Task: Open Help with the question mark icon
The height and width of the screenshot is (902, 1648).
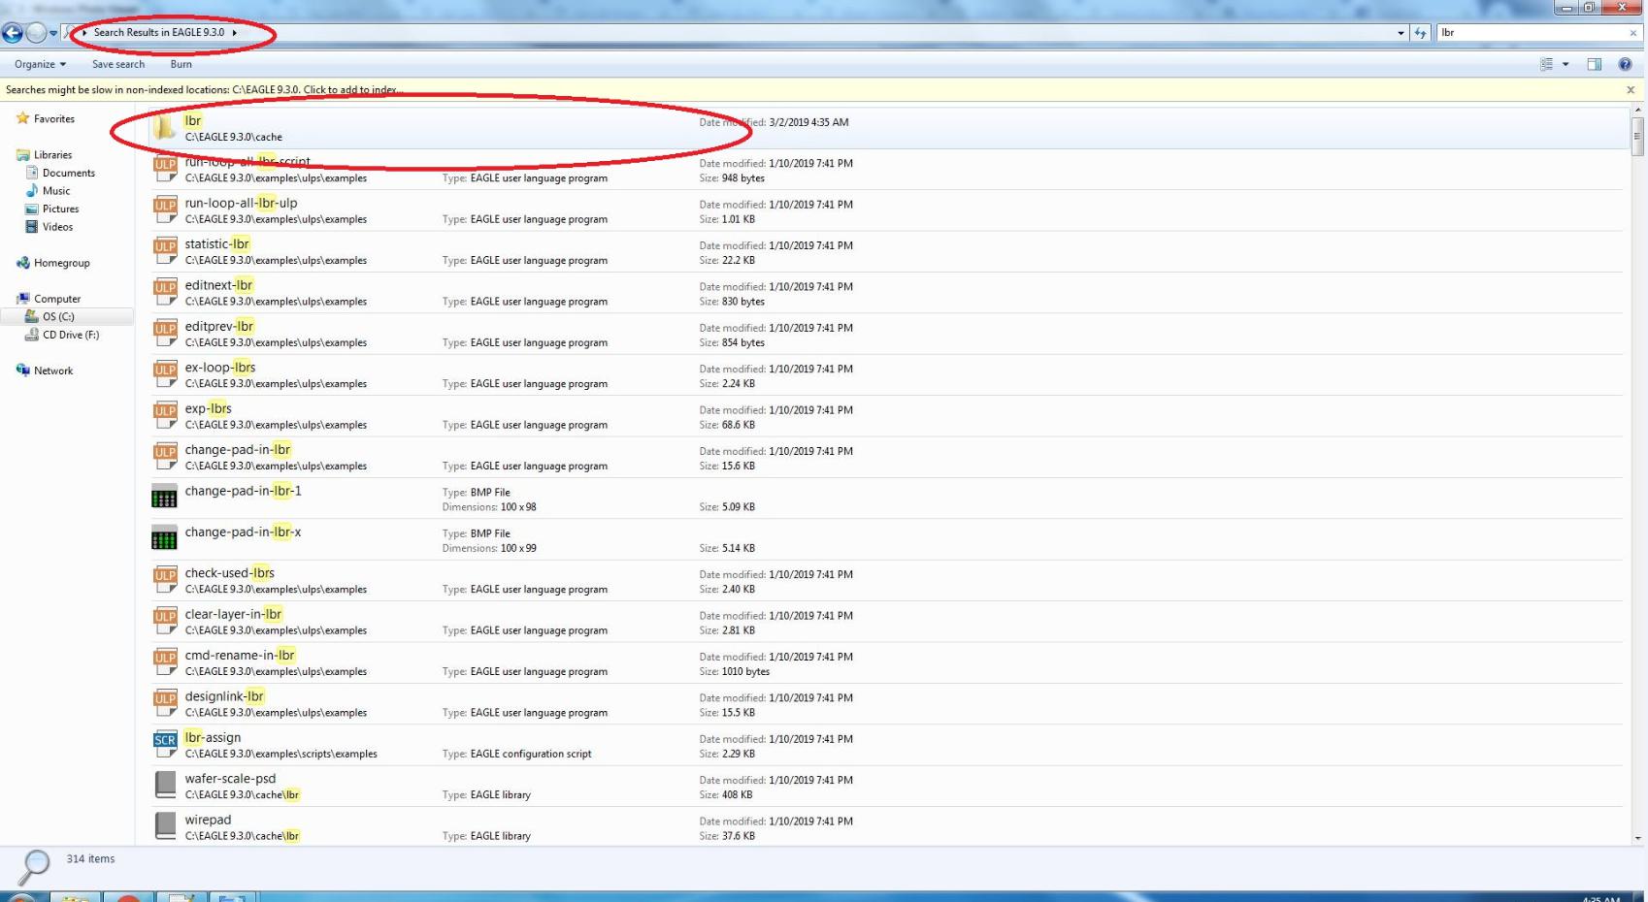Action: [1625, 64]
